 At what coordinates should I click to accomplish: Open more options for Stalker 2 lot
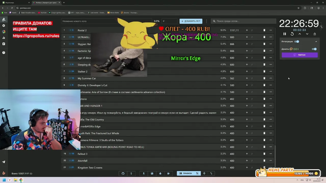[x=271, y=71]
